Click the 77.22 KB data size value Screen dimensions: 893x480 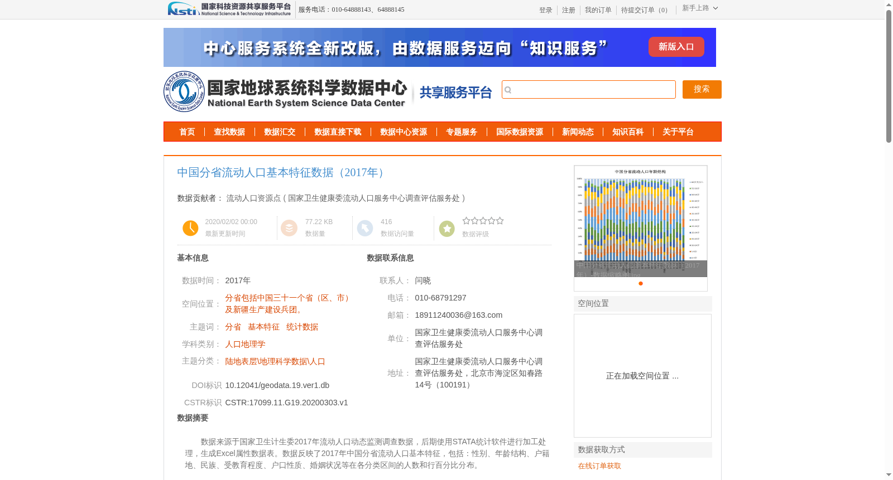tap(319, 222)
